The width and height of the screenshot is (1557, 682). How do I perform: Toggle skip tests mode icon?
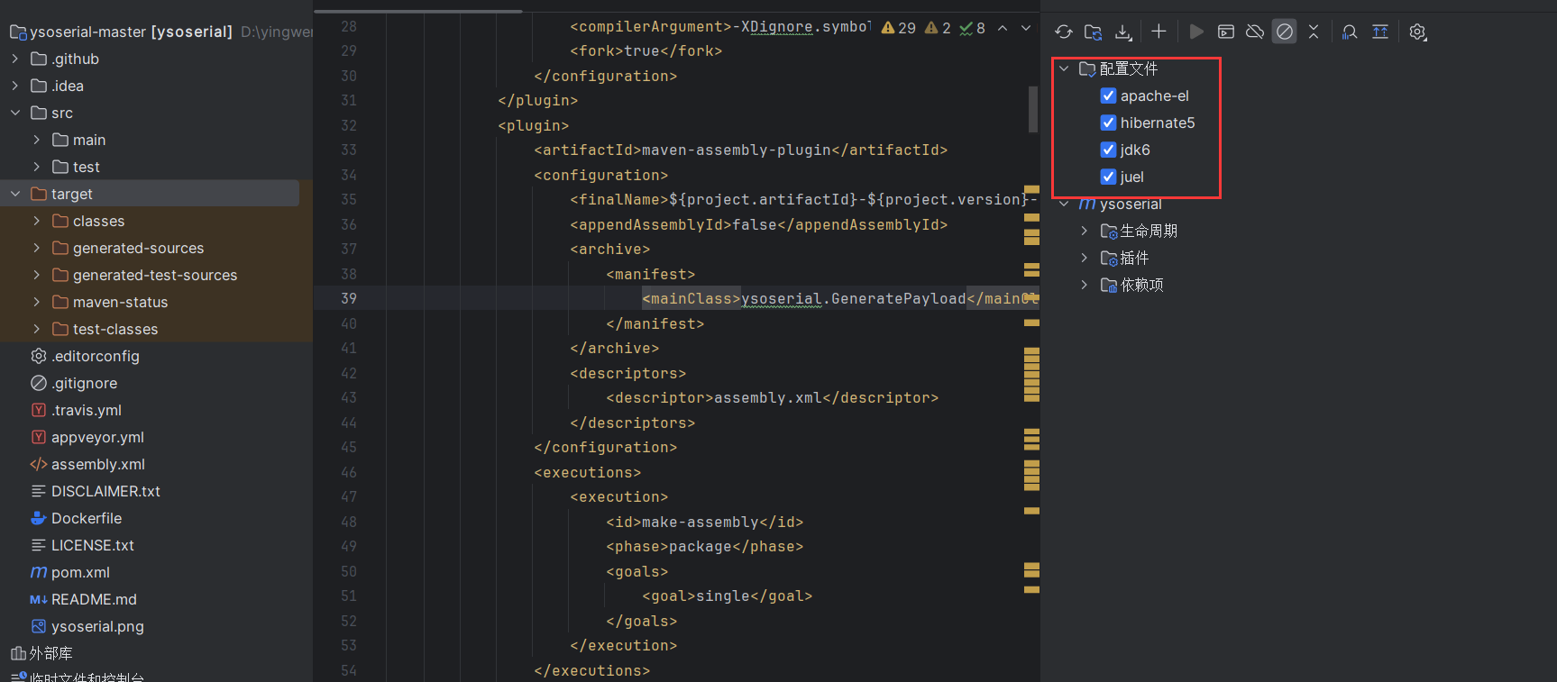click(1285, 32)
